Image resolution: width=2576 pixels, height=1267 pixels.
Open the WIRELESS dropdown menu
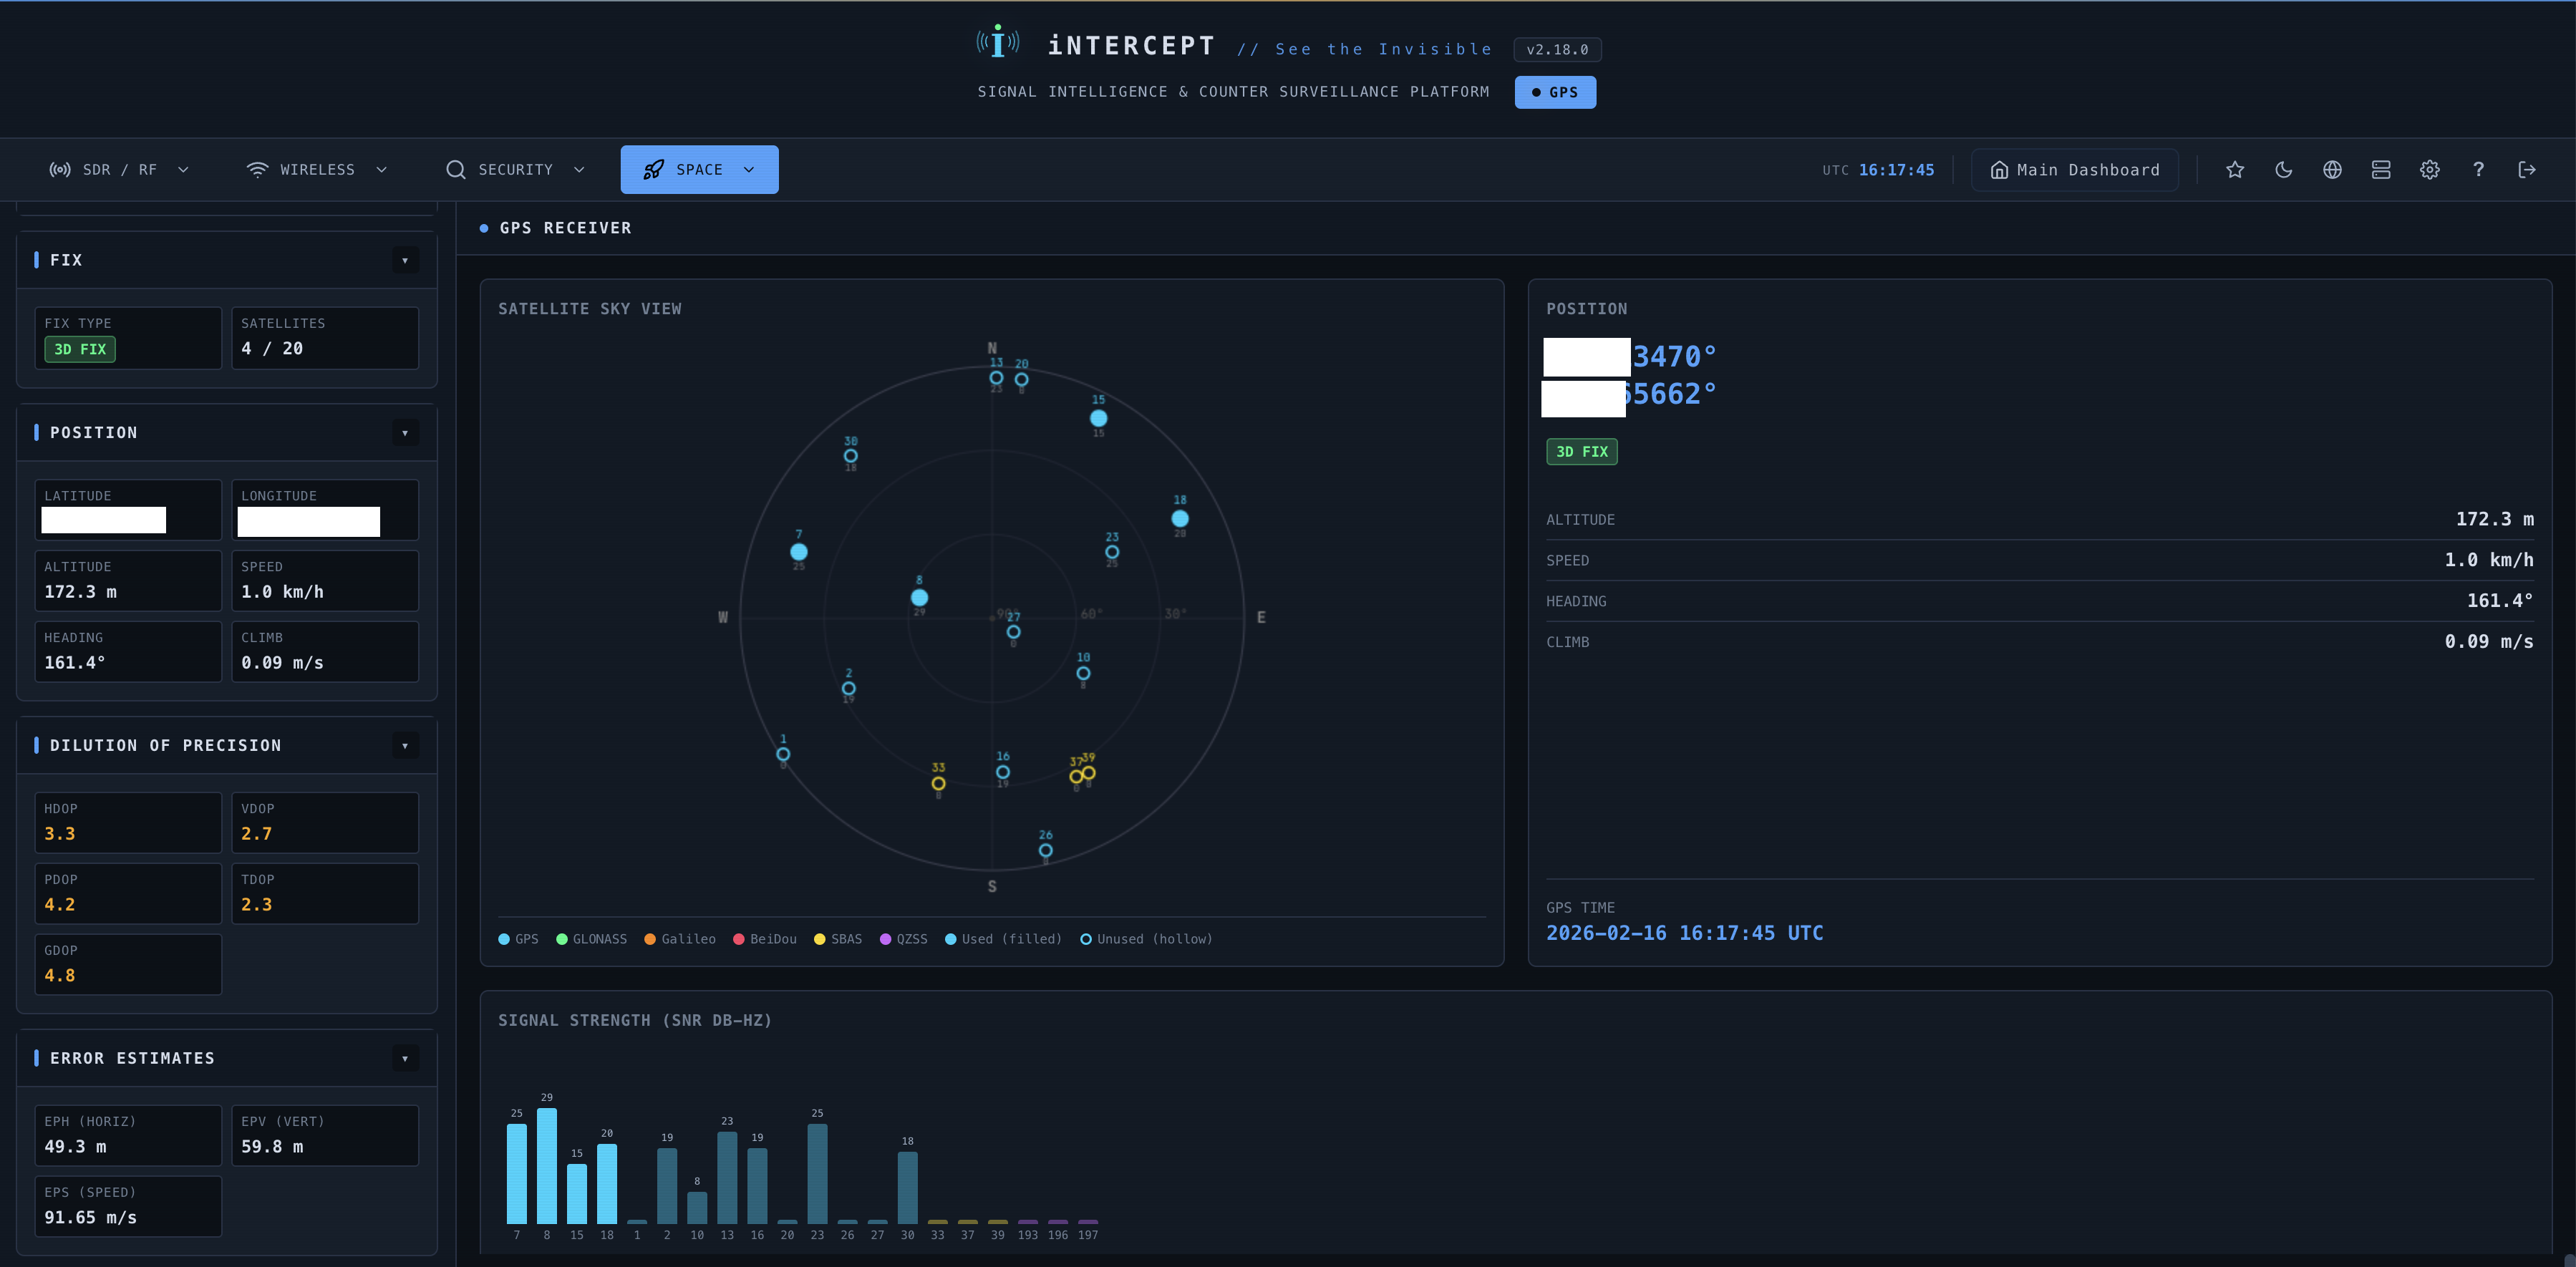316,170
